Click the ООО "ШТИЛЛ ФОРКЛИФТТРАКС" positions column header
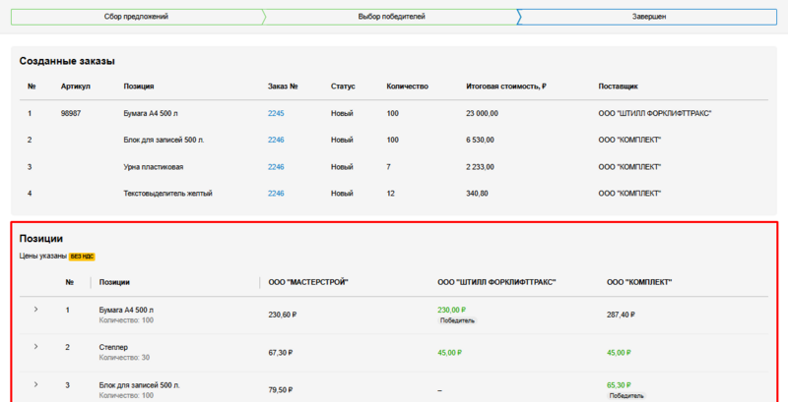Image resolution: width=788 pixels, height=402 pixels. [496, 282]
